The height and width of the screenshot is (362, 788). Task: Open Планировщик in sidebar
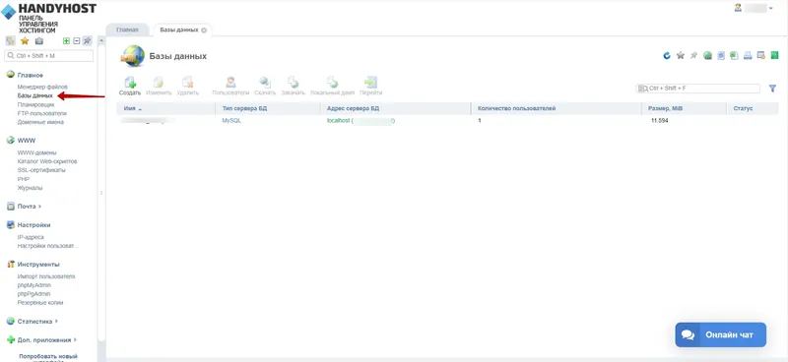(35, 105)
